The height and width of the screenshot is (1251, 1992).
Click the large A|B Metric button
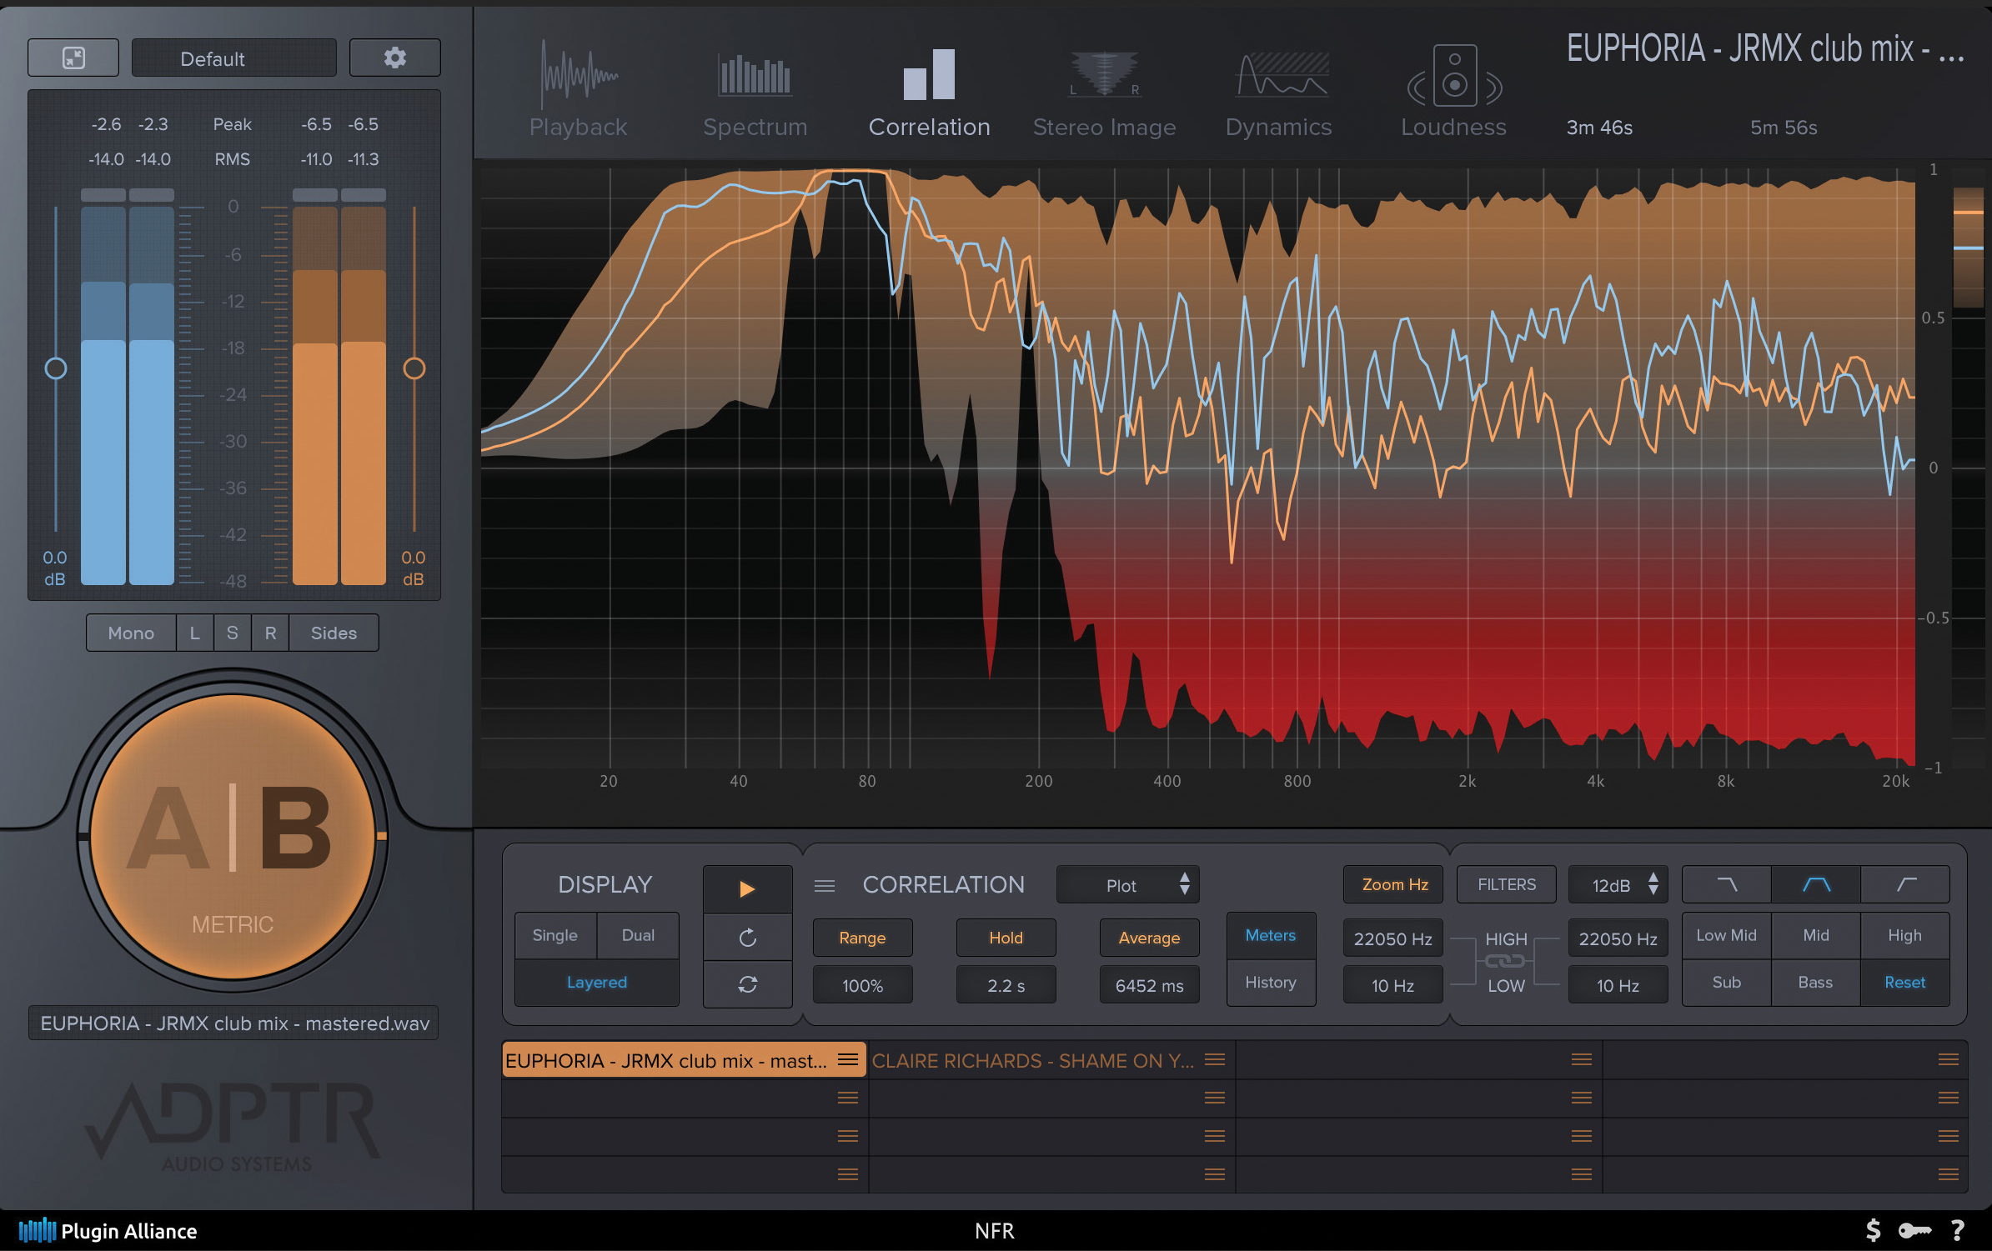233,835
